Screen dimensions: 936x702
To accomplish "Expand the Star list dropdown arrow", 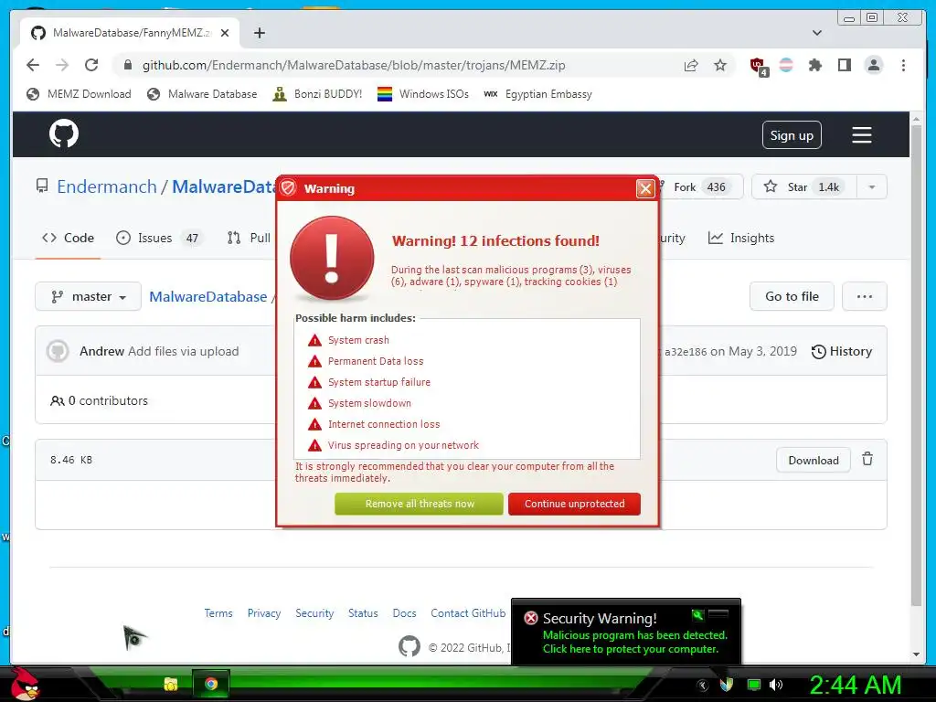I will (x=871, y=186).
